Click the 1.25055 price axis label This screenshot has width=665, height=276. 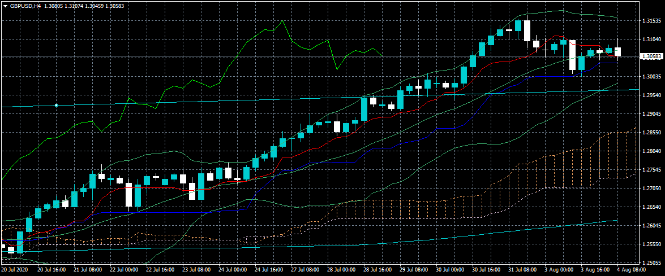[651, 262]
